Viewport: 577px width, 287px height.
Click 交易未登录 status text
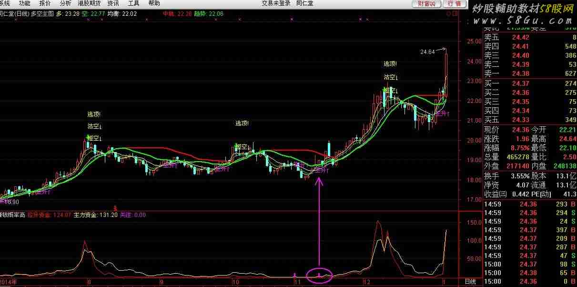pos(276,3)
